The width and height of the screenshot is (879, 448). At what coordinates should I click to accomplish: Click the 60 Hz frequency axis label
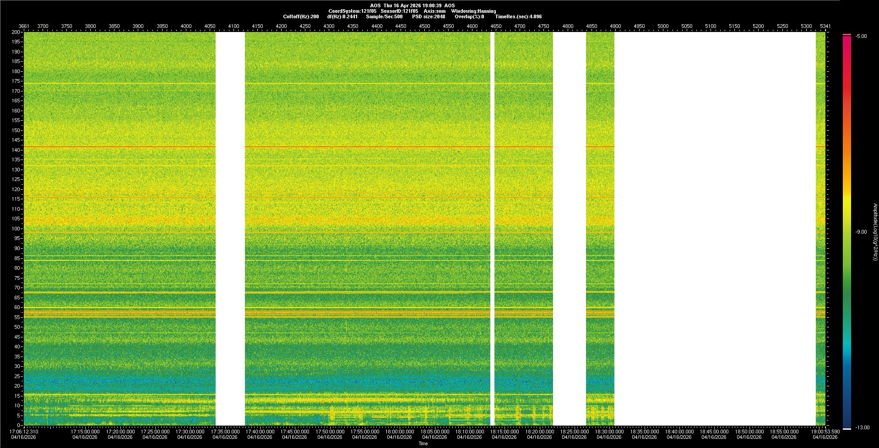(17, 307)
